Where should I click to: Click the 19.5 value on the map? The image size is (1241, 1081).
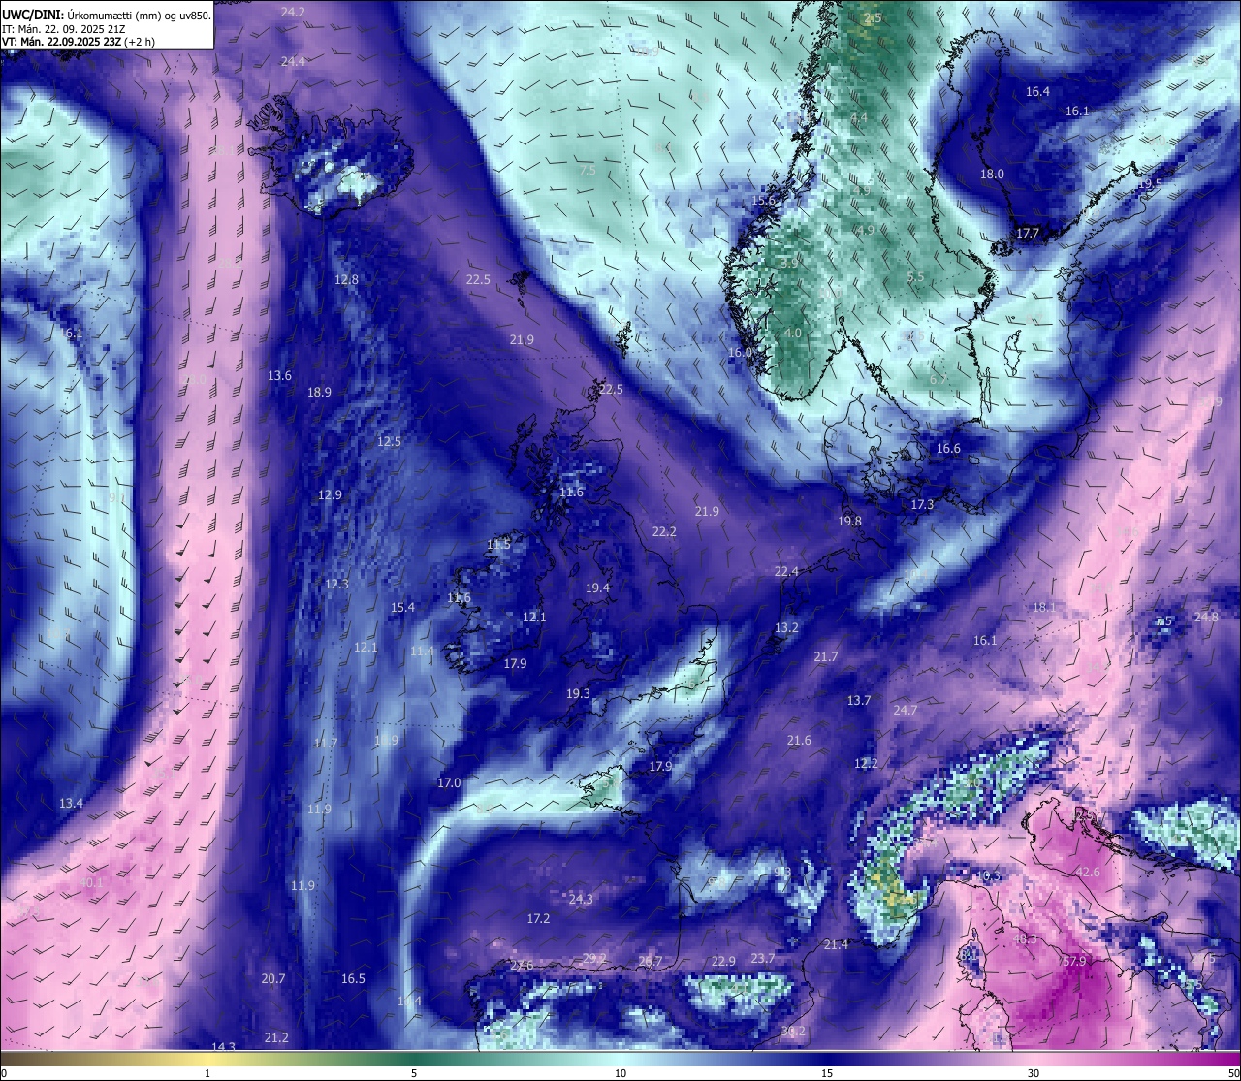pyautogui.click(x=1151, y=183)
